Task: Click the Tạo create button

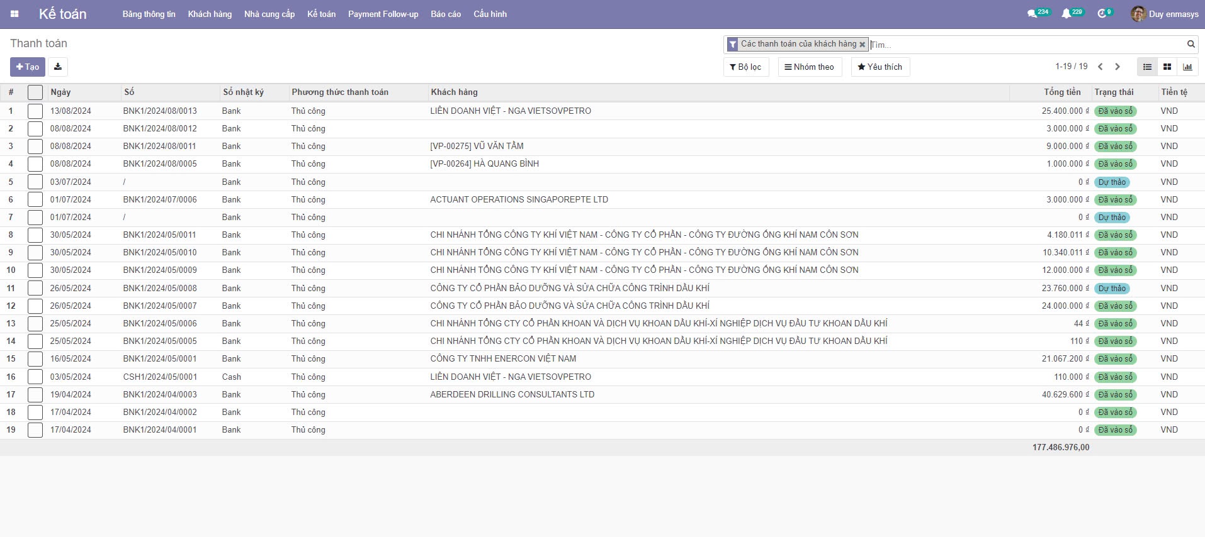Action: click(x=28, y=67)
